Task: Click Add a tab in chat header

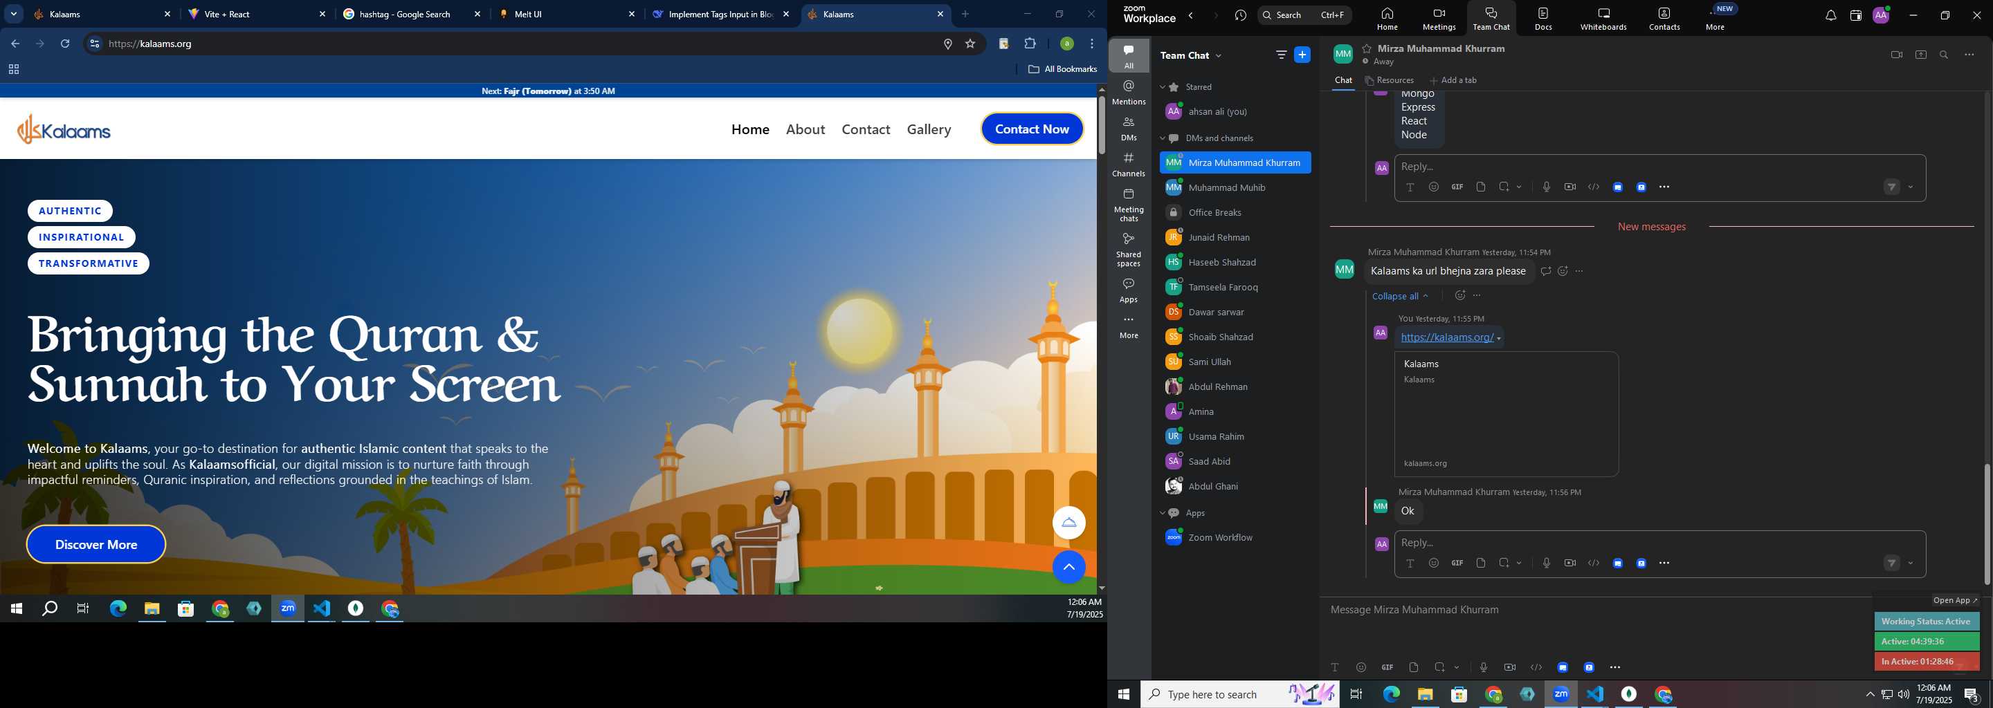Action: pos(1453,80)
